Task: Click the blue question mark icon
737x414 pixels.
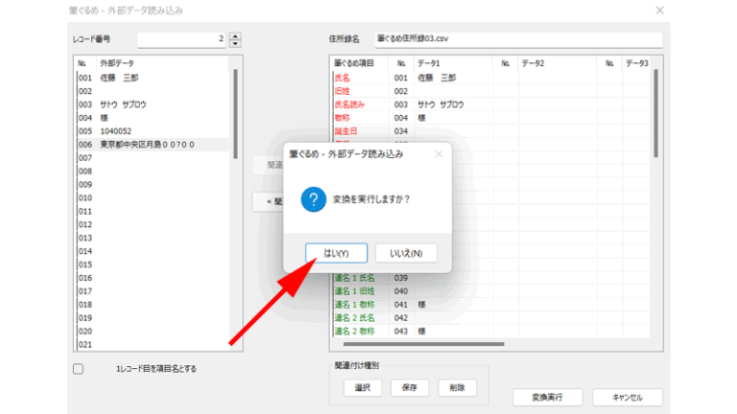Action: click(314, 199)
